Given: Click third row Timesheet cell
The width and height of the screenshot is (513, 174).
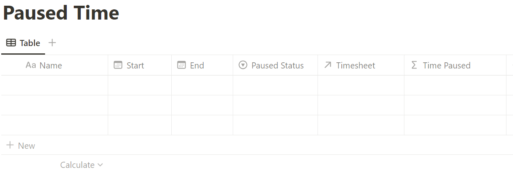Looking at the screenshot, I should tap(361, 125).
